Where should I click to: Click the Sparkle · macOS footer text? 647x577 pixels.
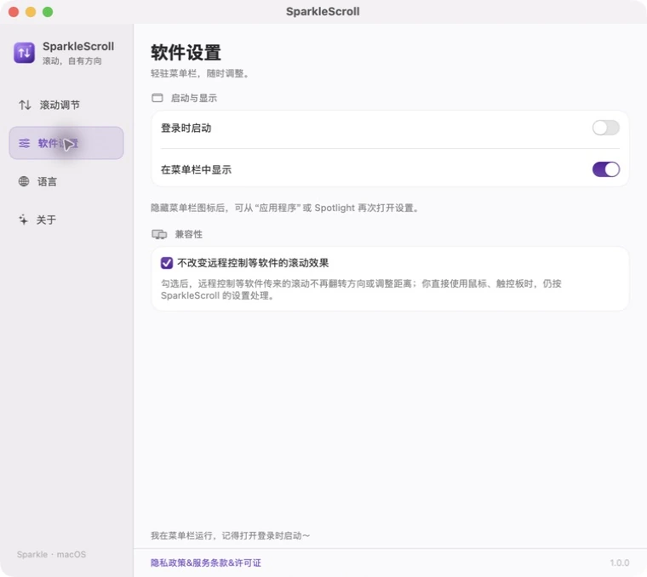pos(52,554)
